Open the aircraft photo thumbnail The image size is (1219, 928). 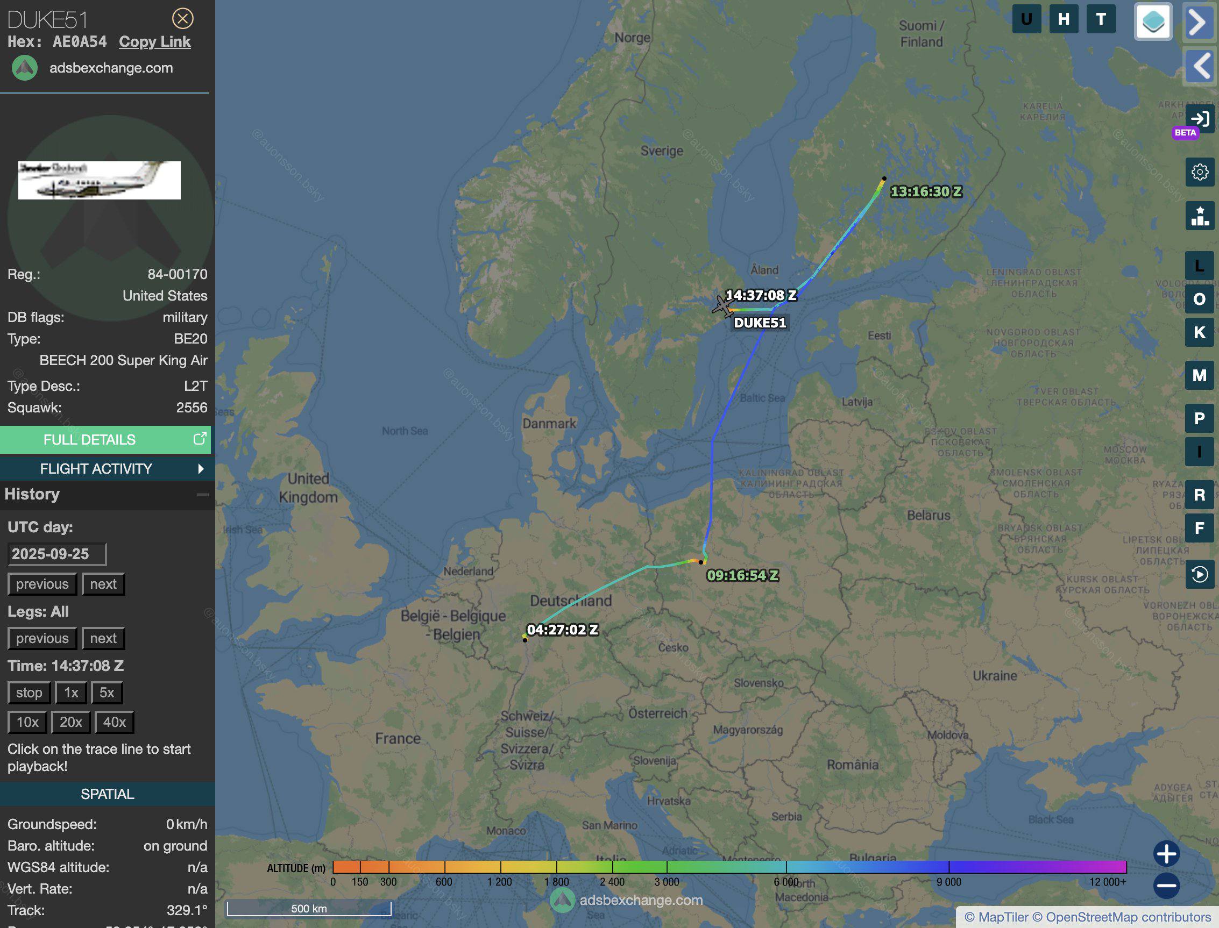click(x=100, y=180)
